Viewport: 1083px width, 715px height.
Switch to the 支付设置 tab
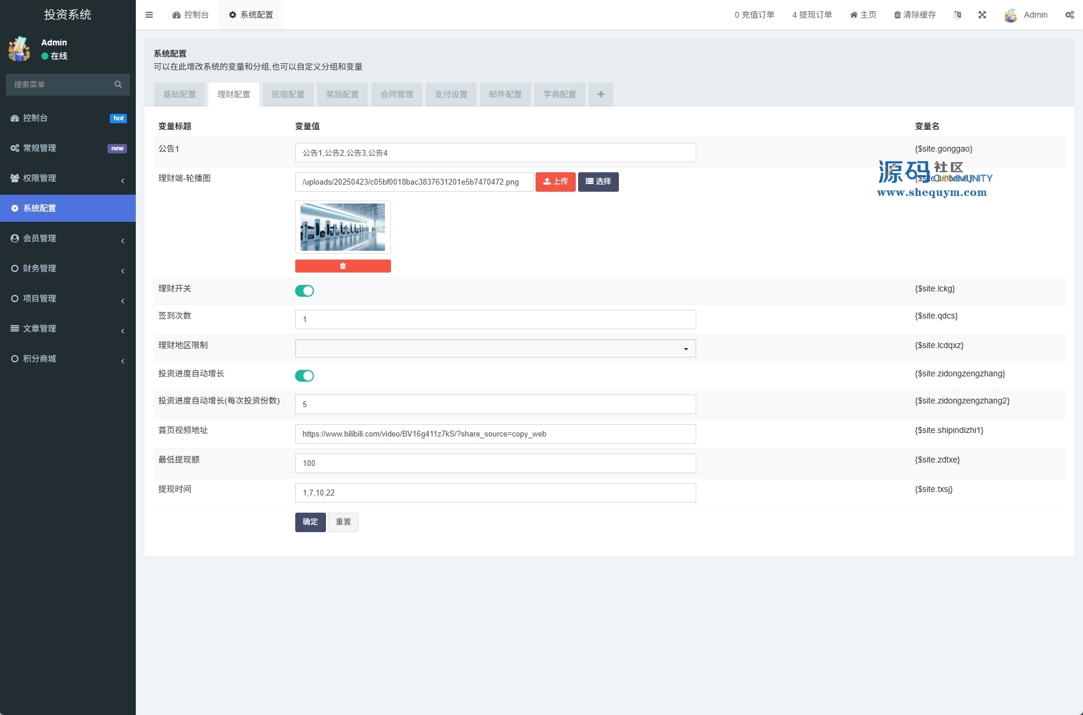point(451,94)
